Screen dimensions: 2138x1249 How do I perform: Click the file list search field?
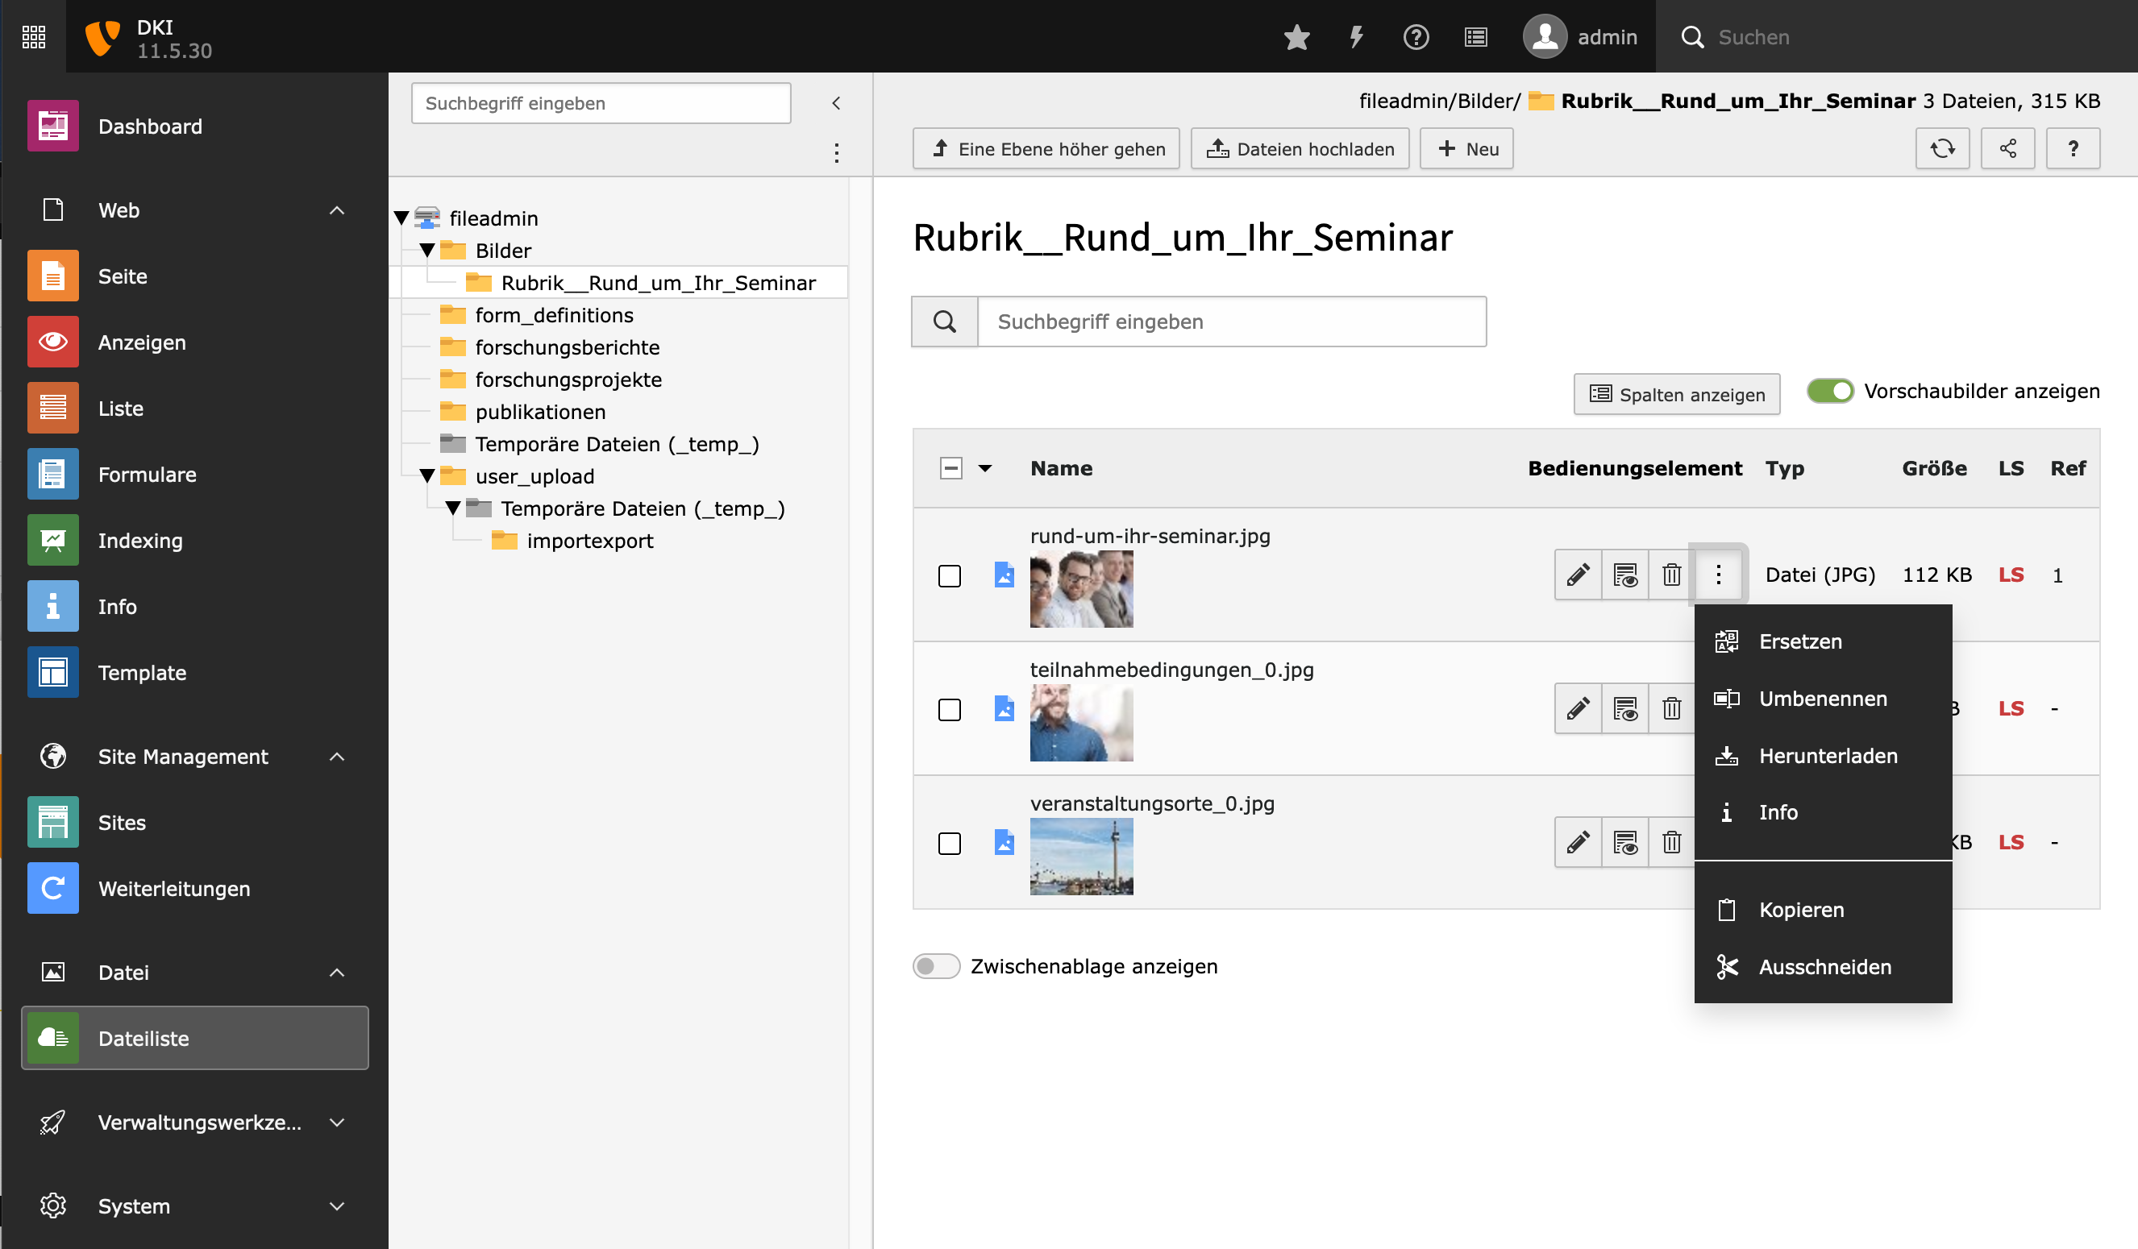tap(1230, 322)
